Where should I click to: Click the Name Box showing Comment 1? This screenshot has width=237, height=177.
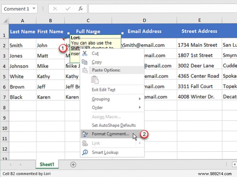point(19,9)
